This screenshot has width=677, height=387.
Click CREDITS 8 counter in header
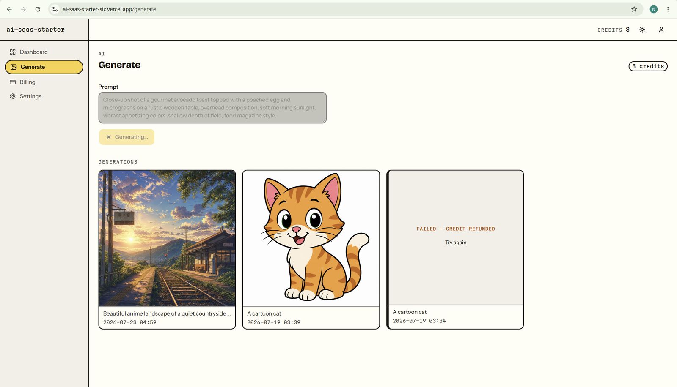click(x=614, y=30)
